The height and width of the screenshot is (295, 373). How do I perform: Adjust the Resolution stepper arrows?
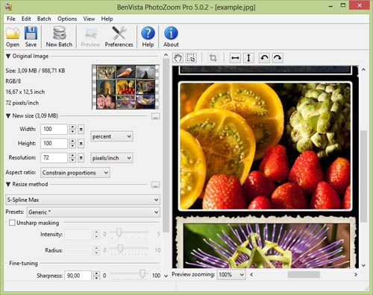[x=72, y=158]
